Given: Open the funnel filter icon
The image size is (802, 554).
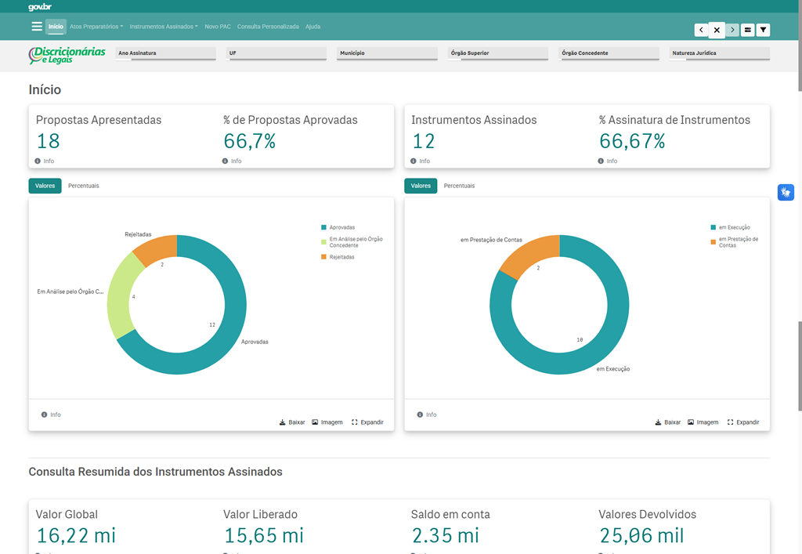Looking at the screenshot, I should pos(763,31).
